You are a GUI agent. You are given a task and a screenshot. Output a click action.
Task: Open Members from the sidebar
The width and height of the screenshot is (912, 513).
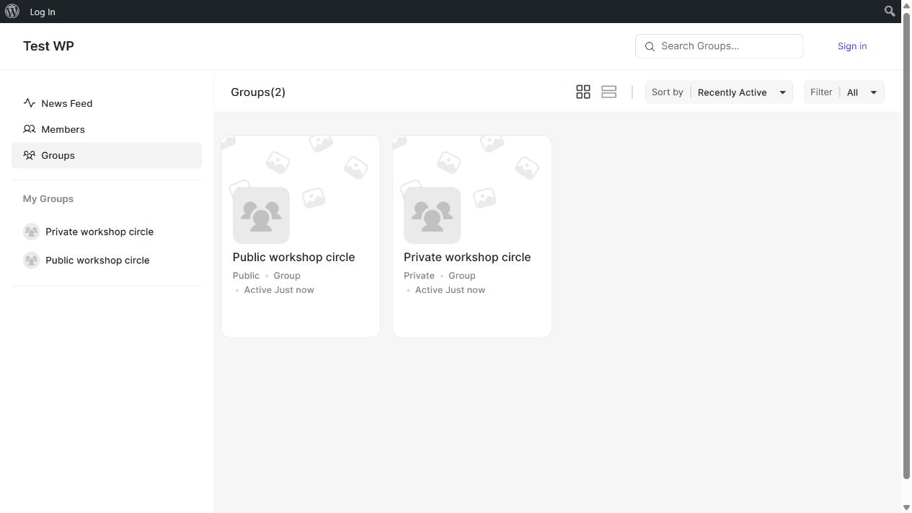pyautogui.click(x=107, y=129)
